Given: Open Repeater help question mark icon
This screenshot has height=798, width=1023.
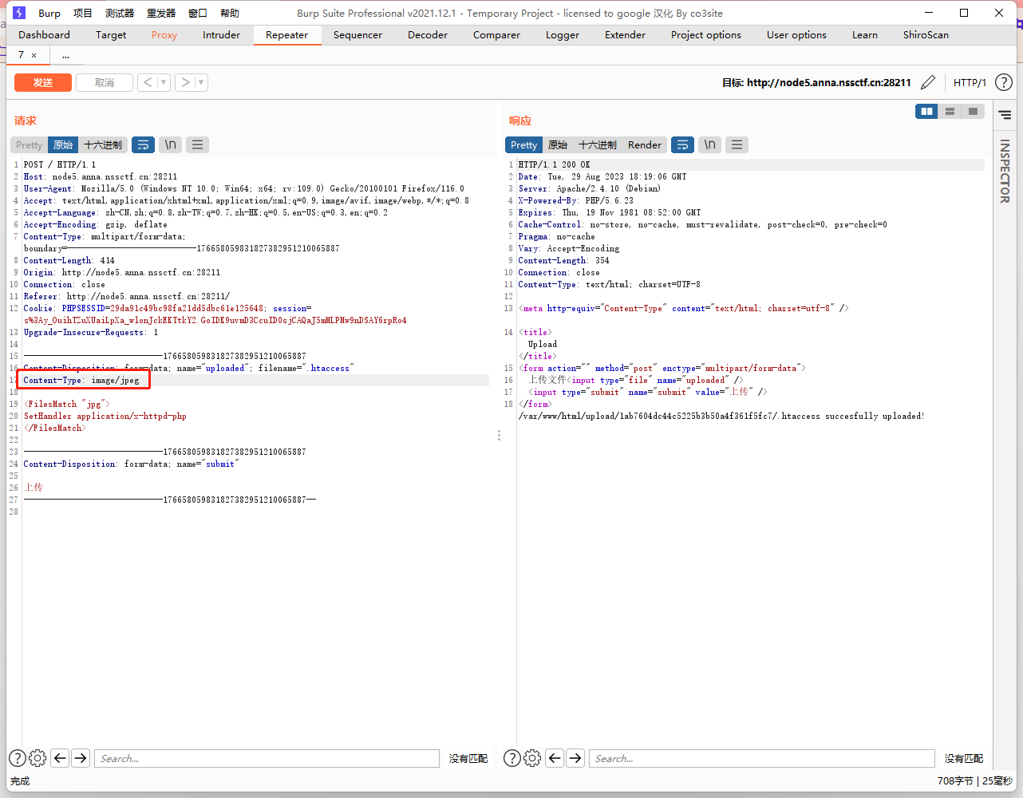Looking at the screenshot, I should pos(1004,82).
